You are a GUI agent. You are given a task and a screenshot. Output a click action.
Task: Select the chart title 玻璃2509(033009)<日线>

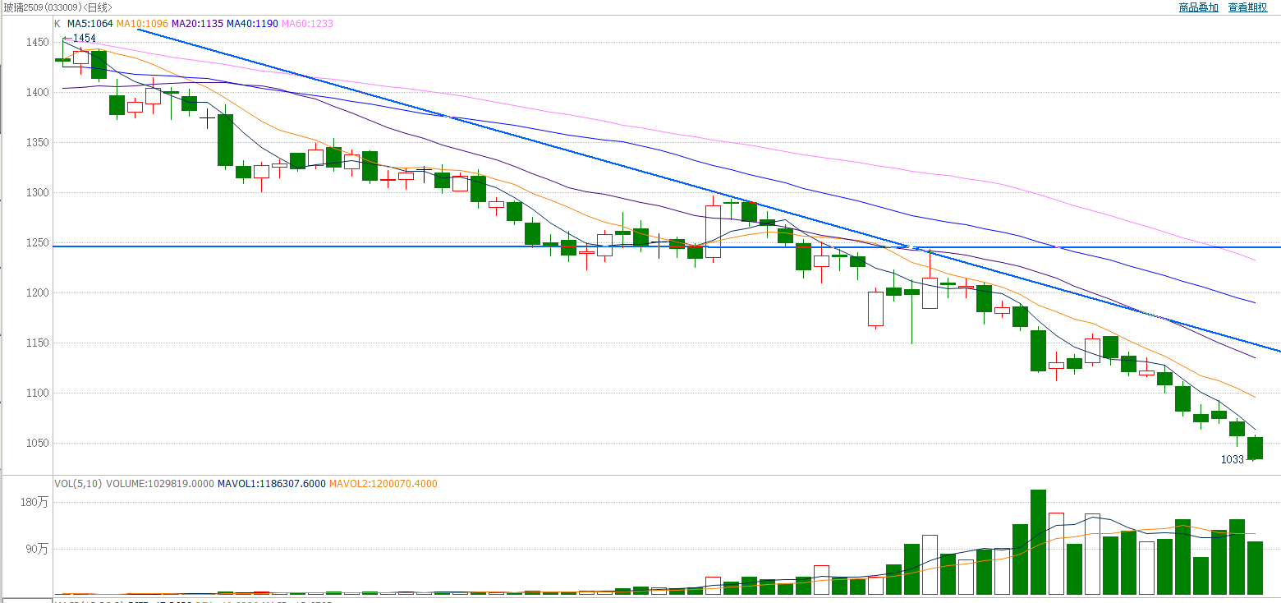point(57,7)
